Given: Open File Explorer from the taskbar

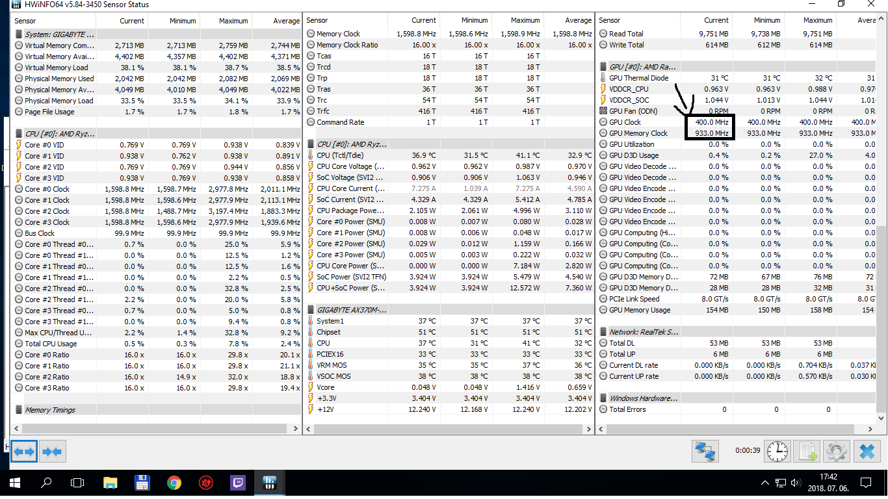Looking at the screenshot, I should (x=110, y=483).
